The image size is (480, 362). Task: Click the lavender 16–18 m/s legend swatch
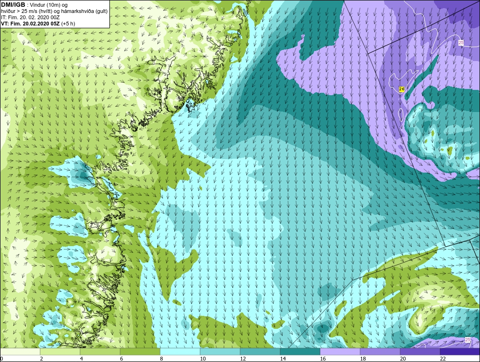click(x=340, y=351)
